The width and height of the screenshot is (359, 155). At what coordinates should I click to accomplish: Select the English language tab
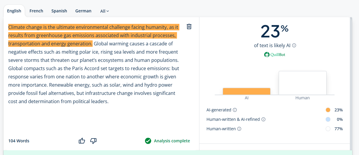click(x=14, y=11)
